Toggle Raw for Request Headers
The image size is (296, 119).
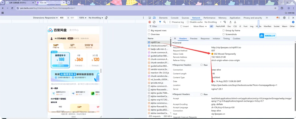(202, 94)
